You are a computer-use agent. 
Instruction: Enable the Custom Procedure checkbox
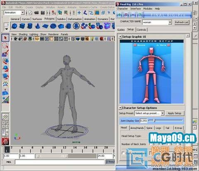click(x=123, y=153)
